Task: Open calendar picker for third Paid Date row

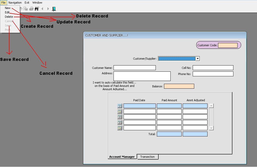Action: point(120,117)
